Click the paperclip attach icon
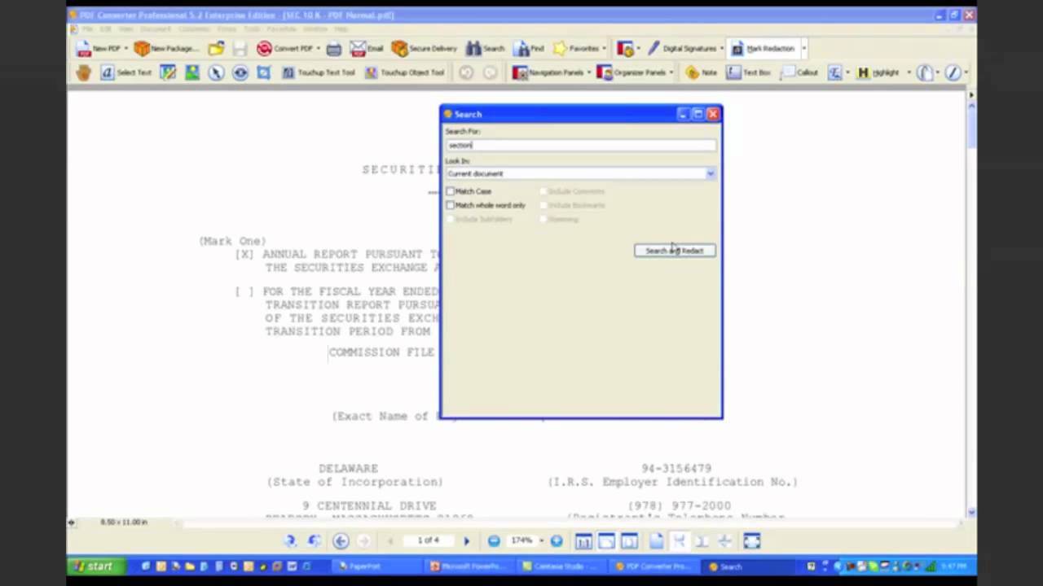1043x586 pixels. pos(925,72)
